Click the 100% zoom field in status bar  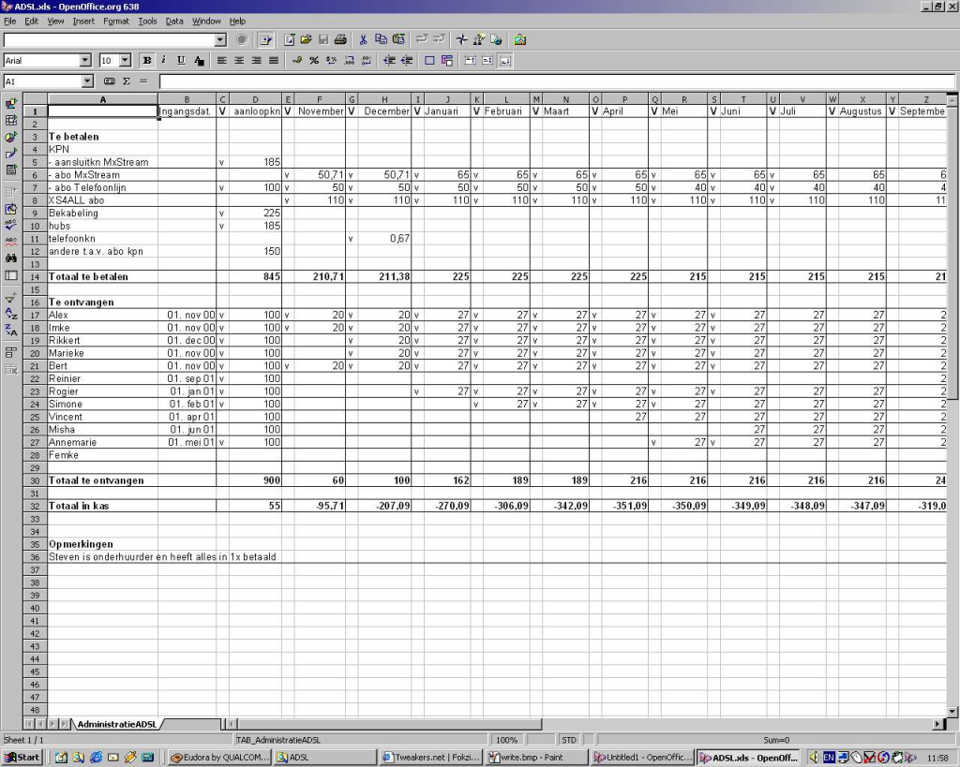click(506, 740)
